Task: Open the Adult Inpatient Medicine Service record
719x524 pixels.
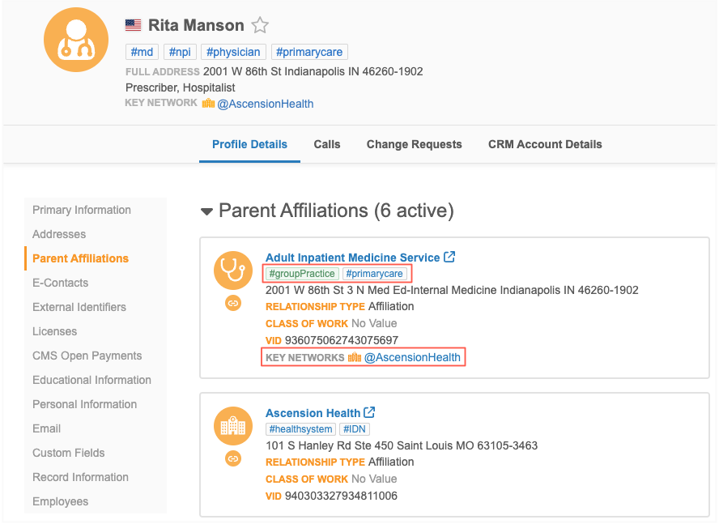Action: [352, 258]
